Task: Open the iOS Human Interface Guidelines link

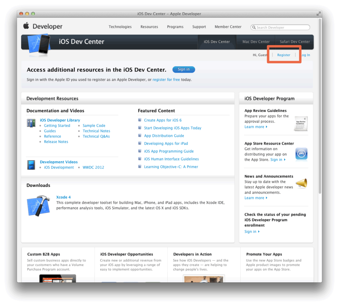Action: click(172, 159)
